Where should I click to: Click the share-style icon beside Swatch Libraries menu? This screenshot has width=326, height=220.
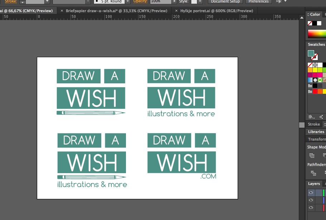click(321, 117)
